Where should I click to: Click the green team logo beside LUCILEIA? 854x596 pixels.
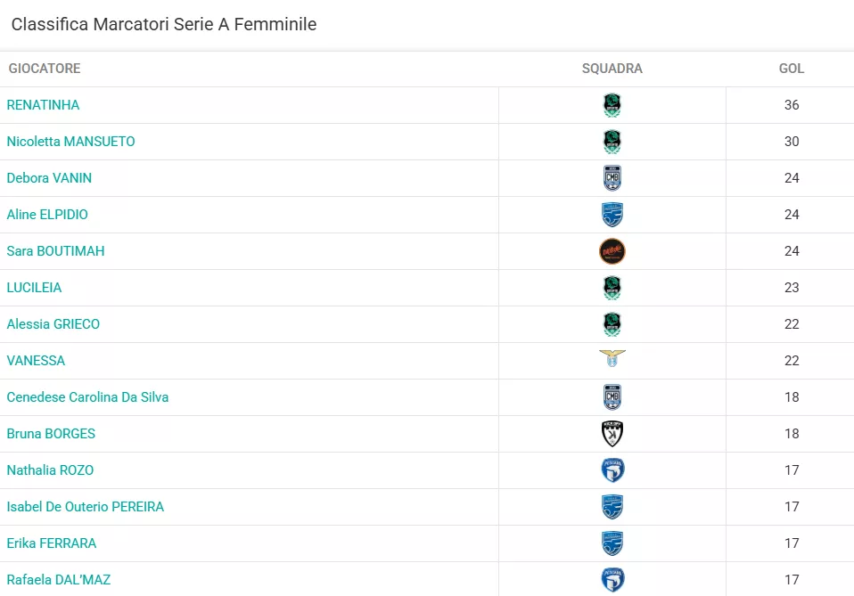[612, 288]
